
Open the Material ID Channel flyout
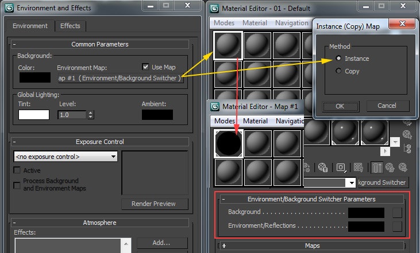(x=341, y=168)
